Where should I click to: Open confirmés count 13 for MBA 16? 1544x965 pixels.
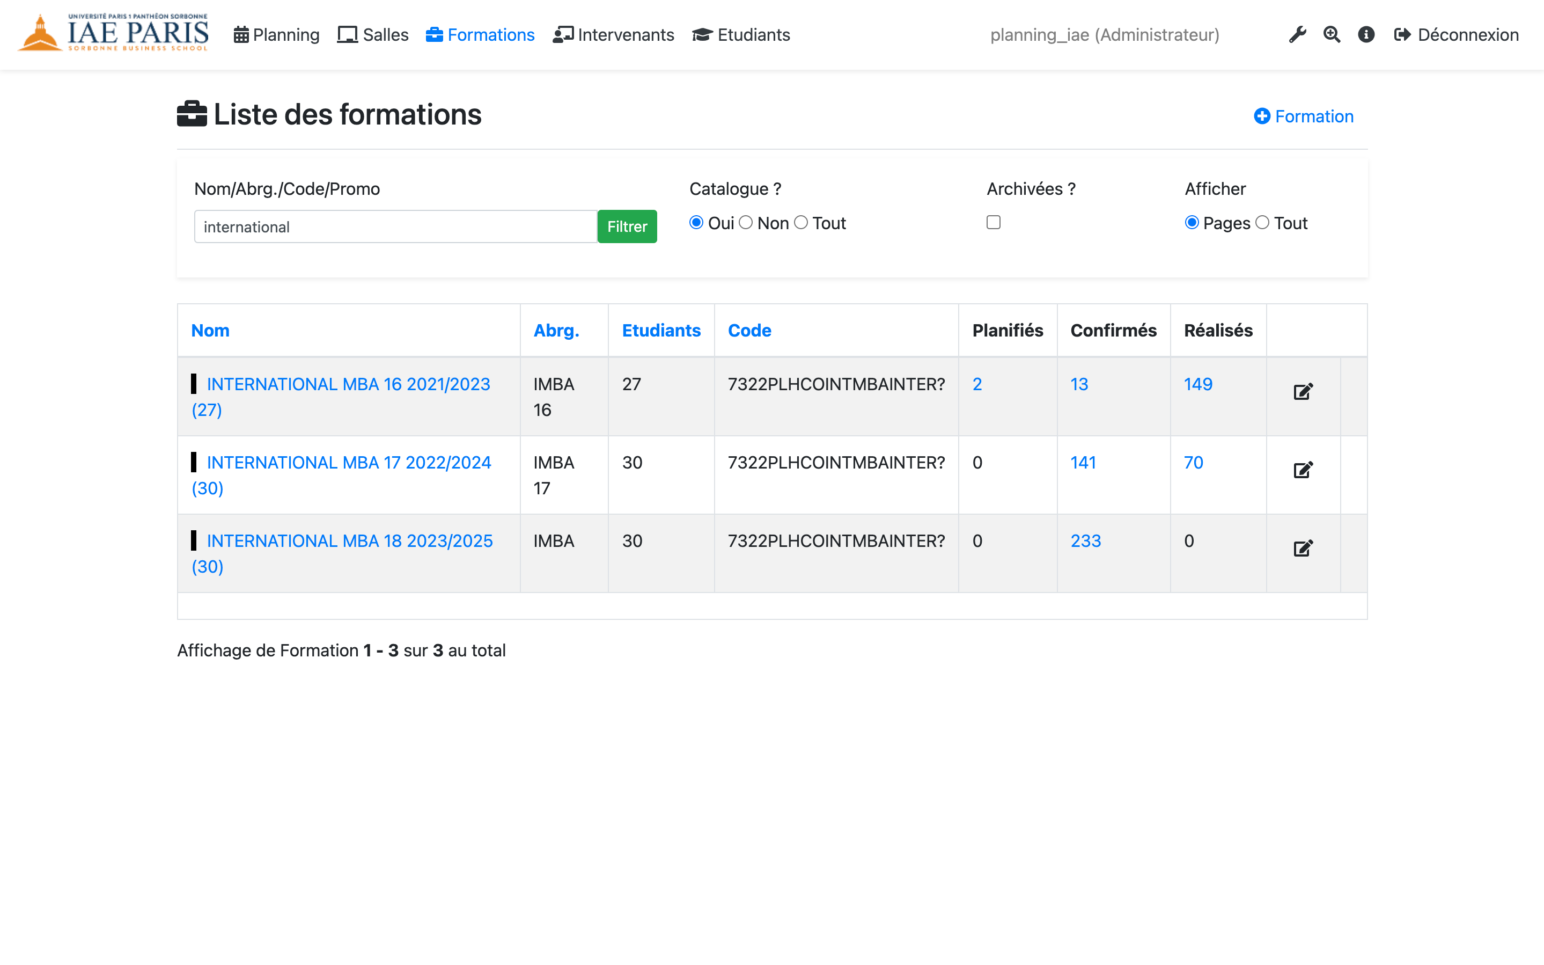(1079, 384)
